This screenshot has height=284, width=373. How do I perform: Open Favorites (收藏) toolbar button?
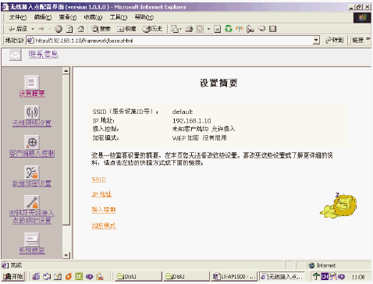(126, 29)
